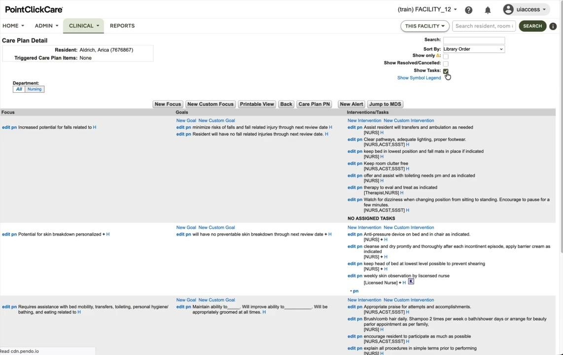Click the Goals column header
This screenshot has height=355, width=563.
(x=182, y=112)
